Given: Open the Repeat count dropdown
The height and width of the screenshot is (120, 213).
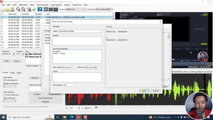Looking at the screenshot, I should tap(10, 86).
